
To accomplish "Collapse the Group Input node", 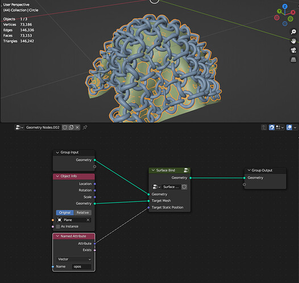I will point(57,153).
